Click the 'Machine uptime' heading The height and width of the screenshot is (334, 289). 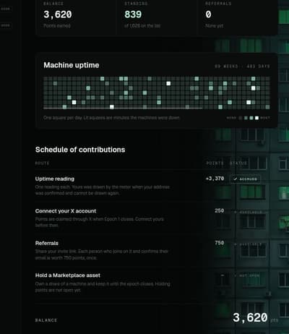pos(72,65)
